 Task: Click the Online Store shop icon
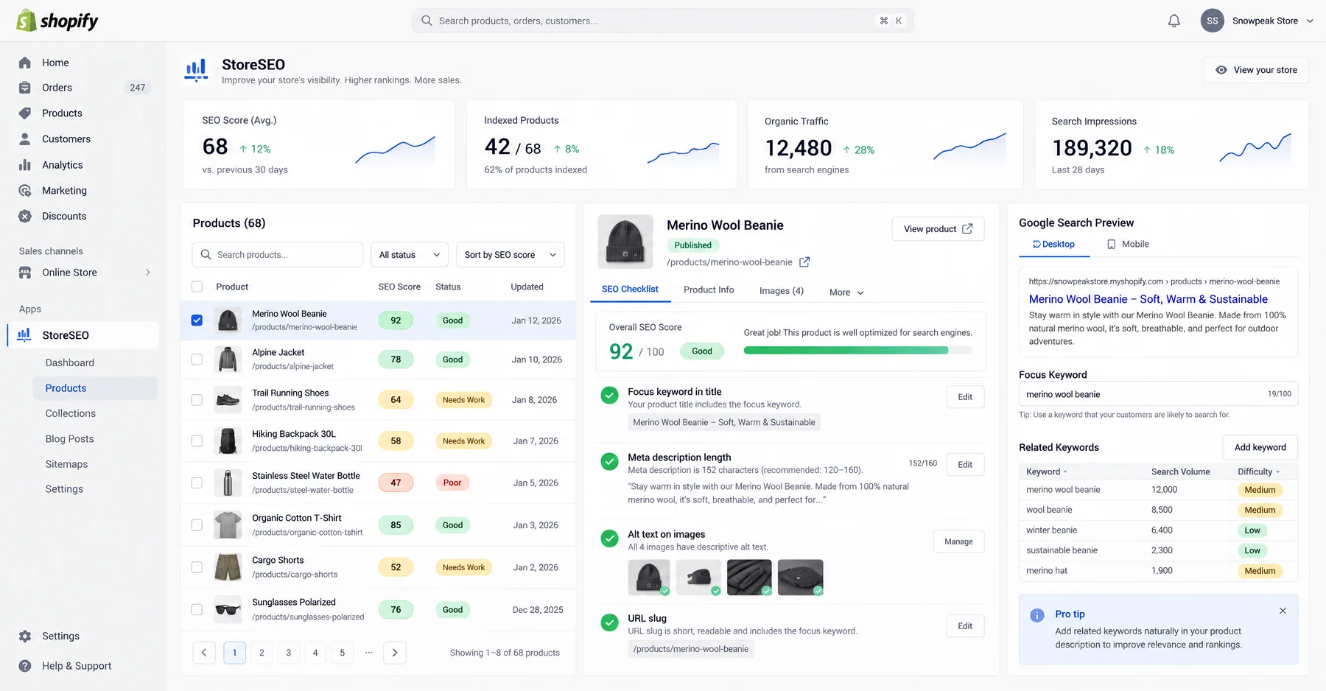point(25,273)
